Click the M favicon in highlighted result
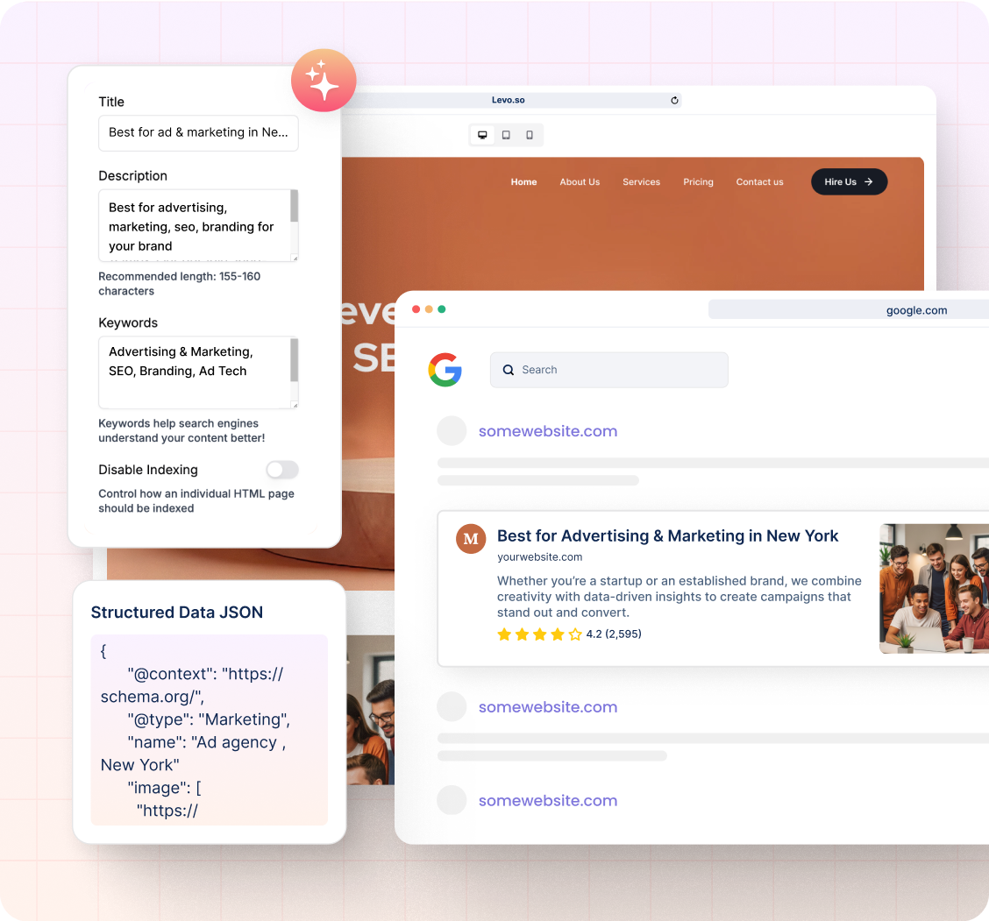989x921 pixels. click(471, 539)
